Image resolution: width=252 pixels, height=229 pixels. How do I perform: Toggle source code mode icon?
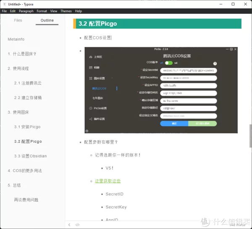[77, 225]
